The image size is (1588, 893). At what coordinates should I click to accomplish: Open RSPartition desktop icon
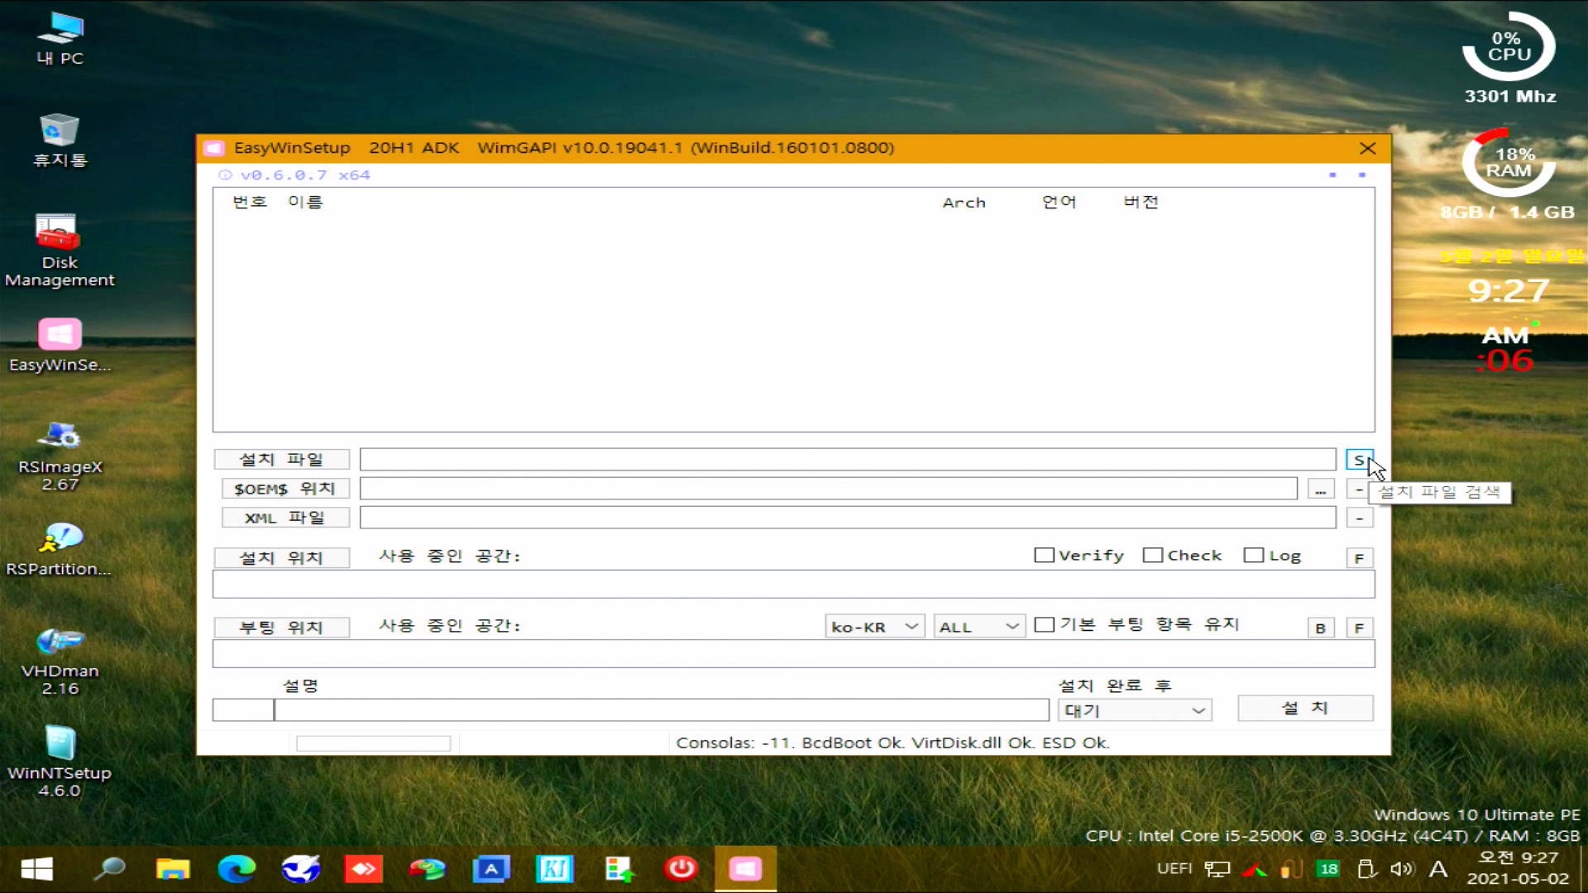(x=60, y=549)
